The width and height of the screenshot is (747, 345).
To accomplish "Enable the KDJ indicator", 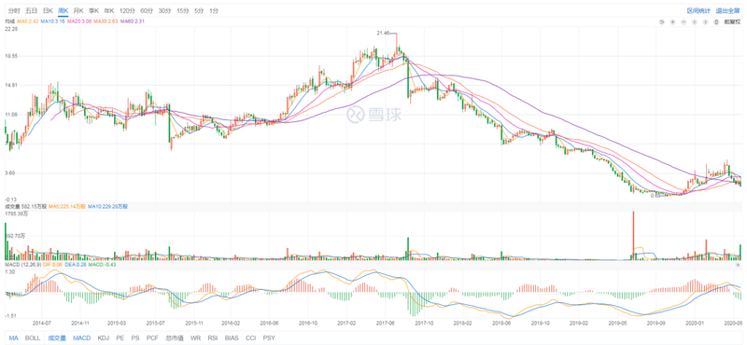I will point(104,338).
